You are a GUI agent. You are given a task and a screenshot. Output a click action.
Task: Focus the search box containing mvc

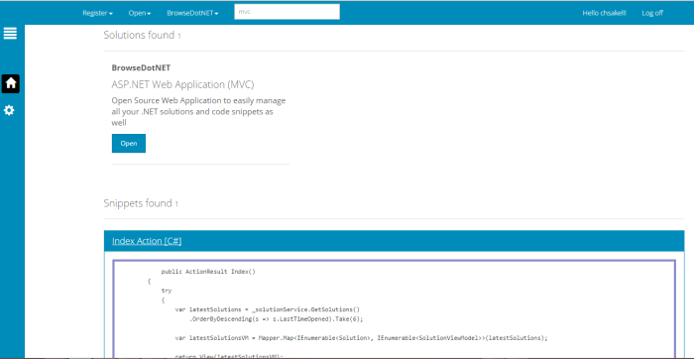[x=287, y=12]
